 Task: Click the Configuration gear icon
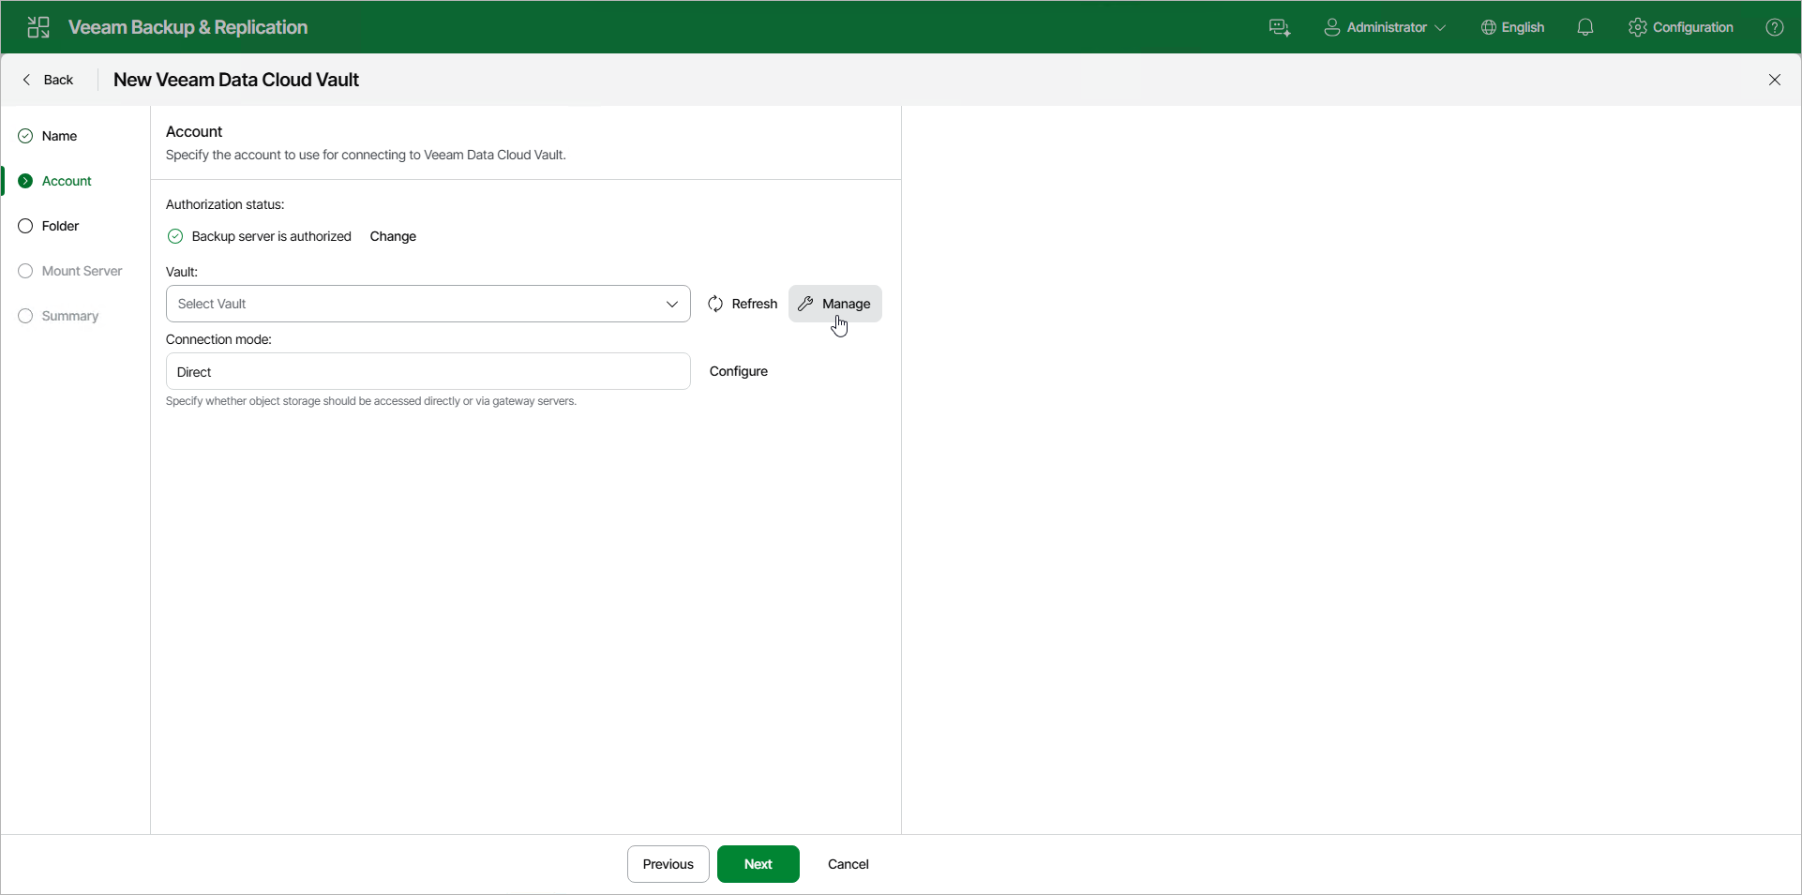(x=1638, y=27)
